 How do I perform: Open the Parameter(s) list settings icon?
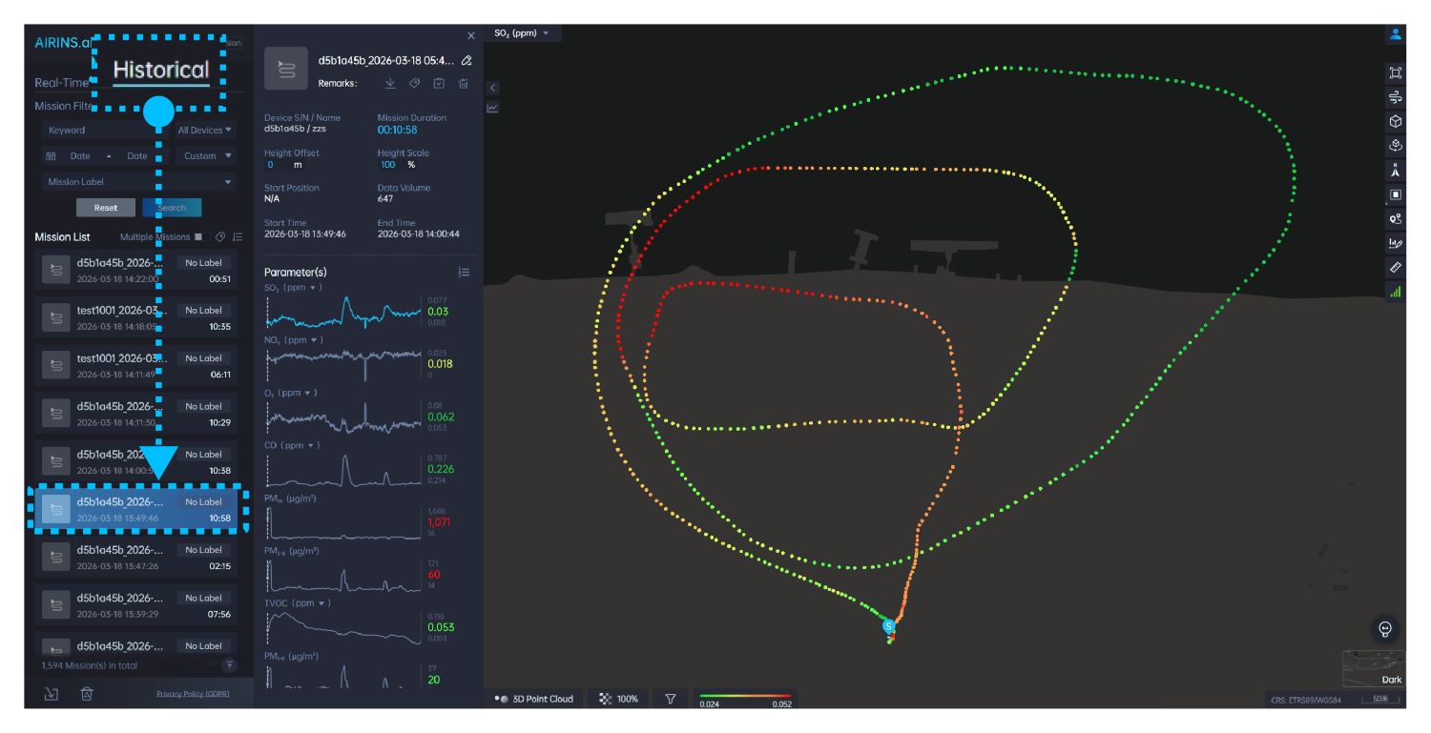[465, 273]
